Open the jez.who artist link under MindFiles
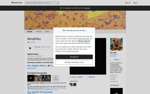 (x=32, y=42)
